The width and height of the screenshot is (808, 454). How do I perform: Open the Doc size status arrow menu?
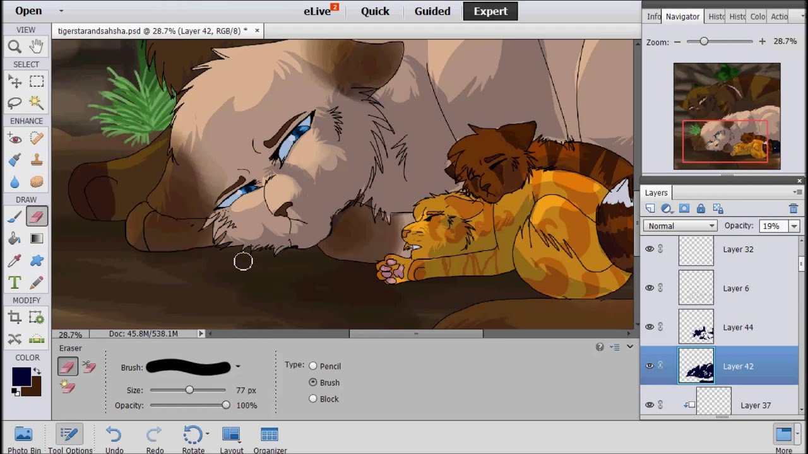pos(201,334)
